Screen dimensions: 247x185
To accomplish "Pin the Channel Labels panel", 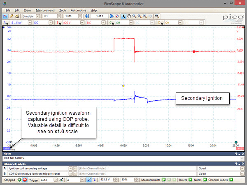I will 236,164.
